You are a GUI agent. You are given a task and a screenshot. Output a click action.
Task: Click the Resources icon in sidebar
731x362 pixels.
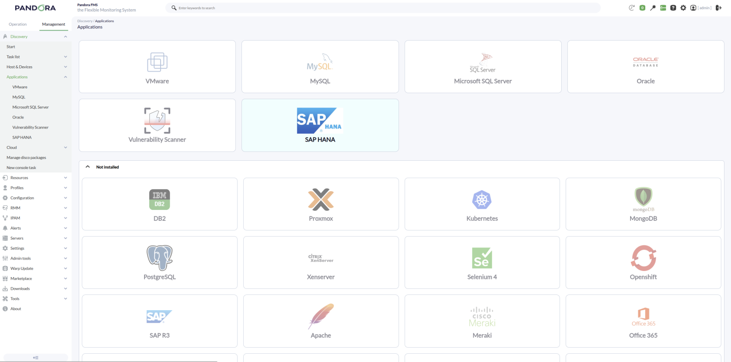click(x=5, y=178)
